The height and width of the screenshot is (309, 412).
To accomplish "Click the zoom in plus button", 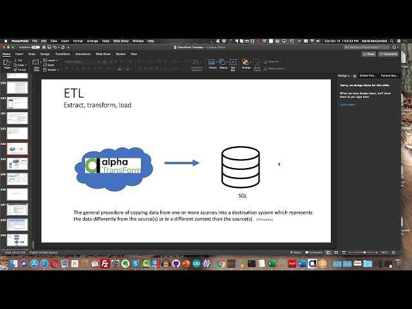I will 377,252.
